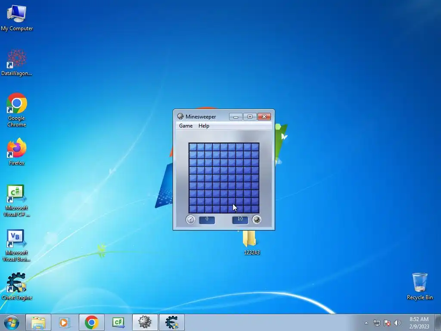The image size is (441, 331).
Task: Click the timer display showing 0
Action: [207, 220]
